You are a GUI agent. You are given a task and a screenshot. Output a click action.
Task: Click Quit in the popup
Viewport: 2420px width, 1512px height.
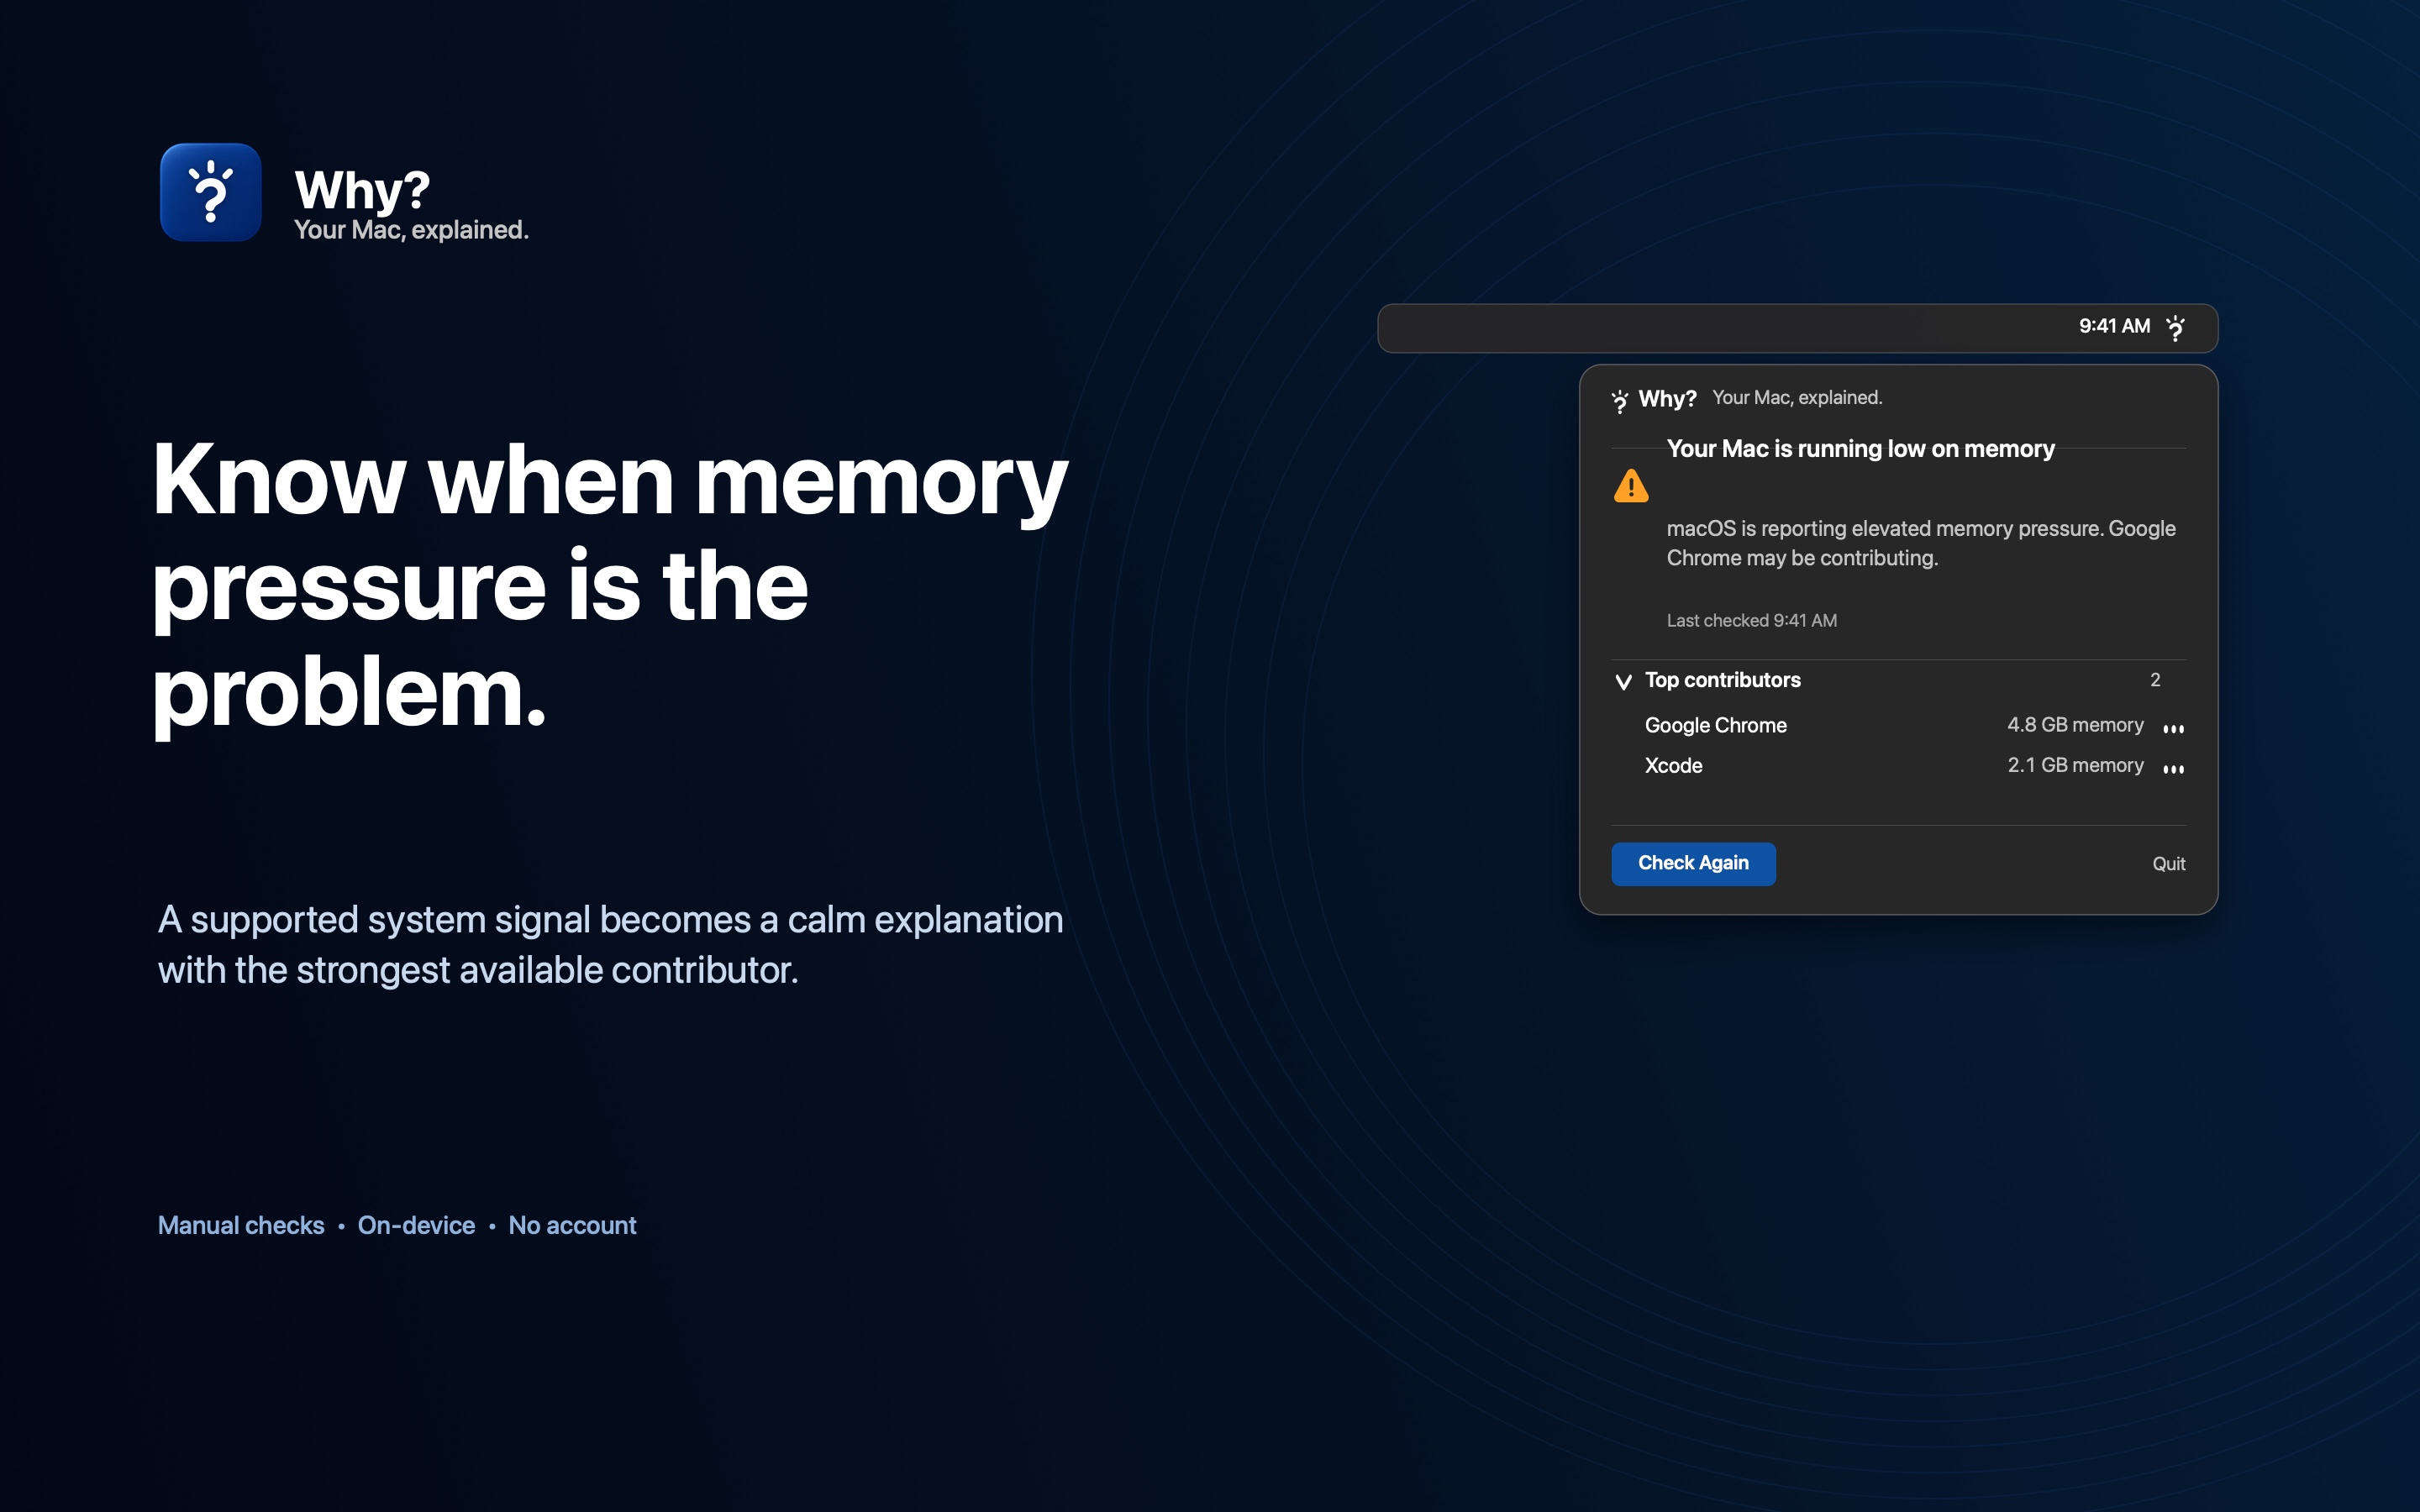[2168, 864]
